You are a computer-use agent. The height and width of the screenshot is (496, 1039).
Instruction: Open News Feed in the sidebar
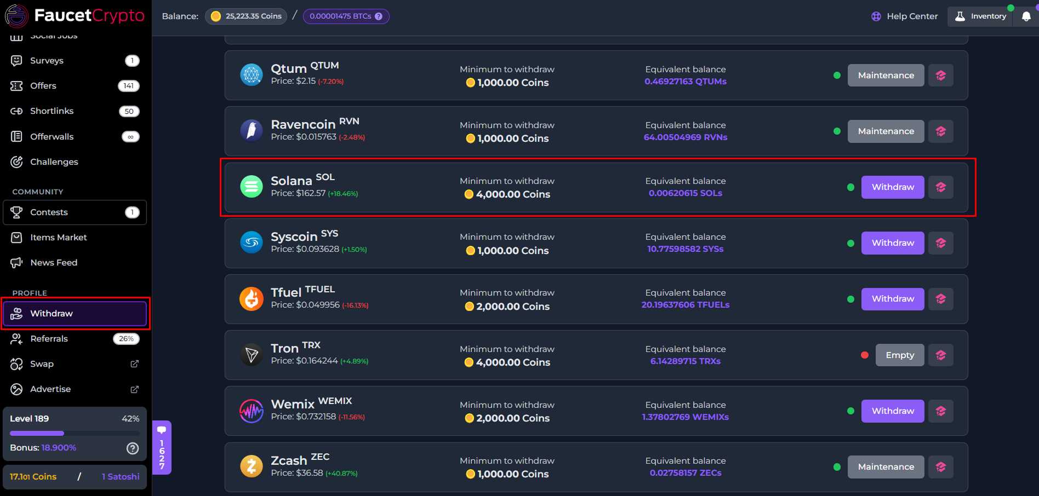click(x=75, y=263)
